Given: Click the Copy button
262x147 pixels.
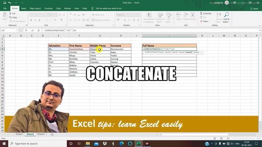Looking at the screenshot, I should tap(13, 17).
